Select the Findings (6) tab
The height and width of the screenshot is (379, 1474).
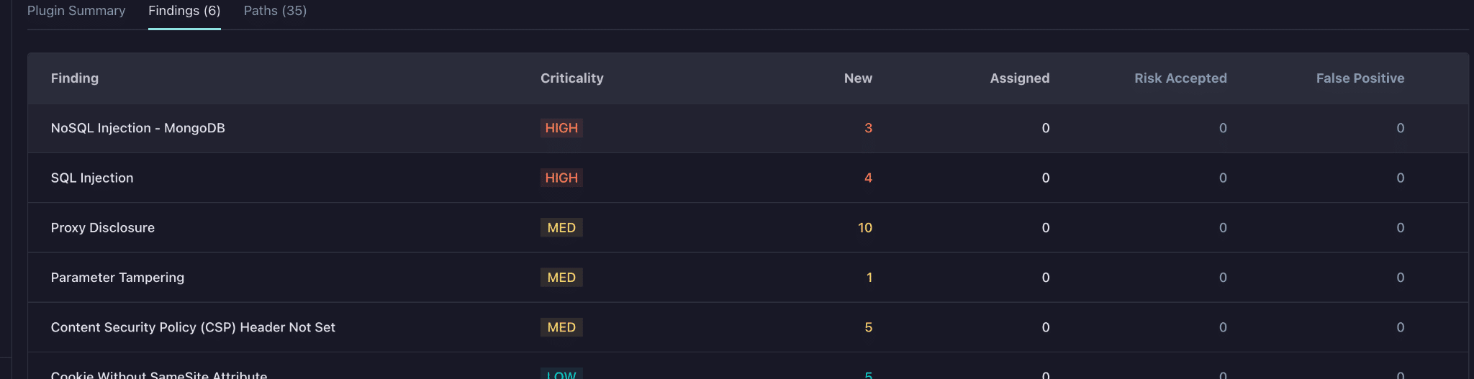[184, 11]
